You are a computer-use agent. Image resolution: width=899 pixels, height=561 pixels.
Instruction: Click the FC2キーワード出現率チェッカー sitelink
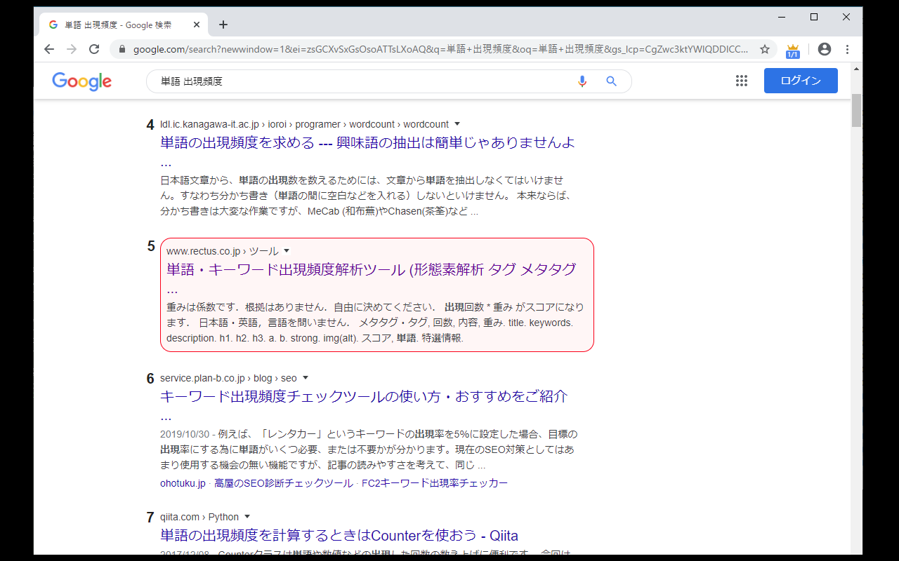[x=435, y=483]
